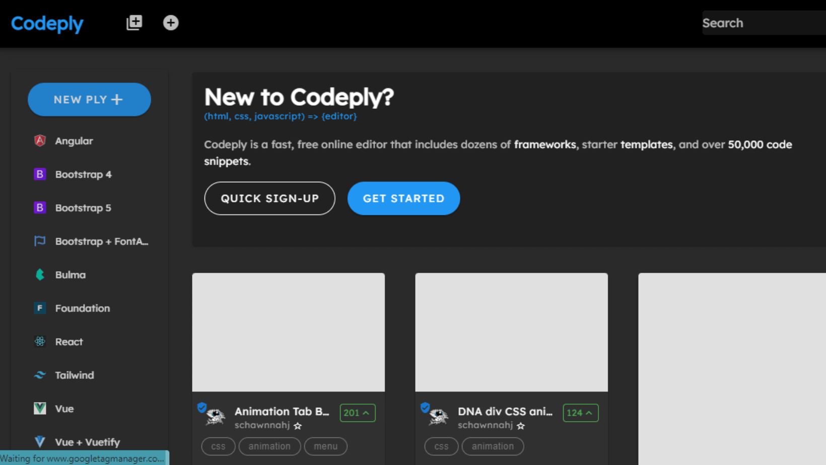Image resolution: width=826 pixels, height=465 pixels.
Task: Click the templates bold text
Action: [646, 144]
